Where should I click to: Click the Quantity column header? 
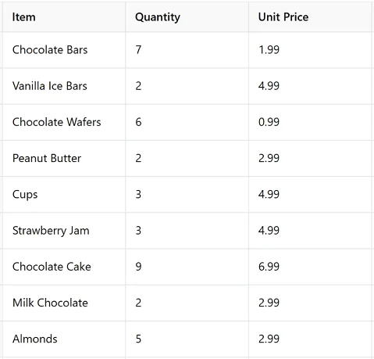[187, 17]
